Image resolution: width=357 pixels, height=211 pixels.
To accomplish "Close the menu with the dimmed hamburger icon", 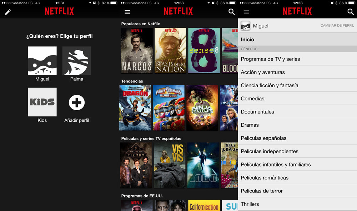I will click(246, 12).
